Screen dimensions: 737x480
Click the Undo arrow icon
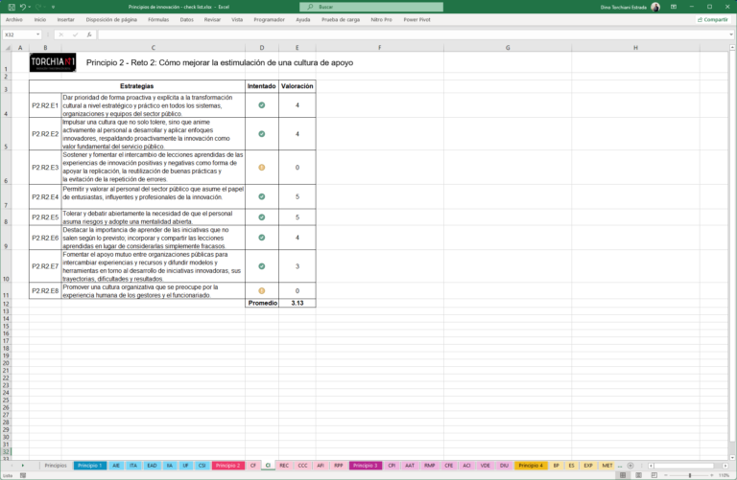(x=22, y=7)
